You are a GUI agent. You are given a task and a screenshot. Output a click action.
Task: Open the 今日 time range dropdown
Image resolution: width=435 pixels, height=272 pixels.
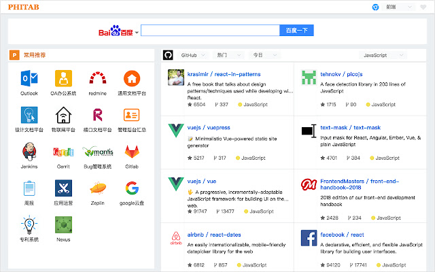coord(264,55)
